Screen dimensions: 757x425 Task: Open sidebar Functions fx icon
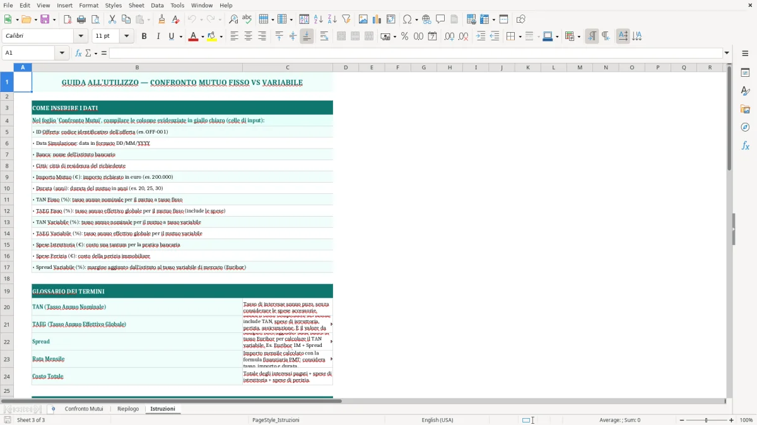pos(745,145)
